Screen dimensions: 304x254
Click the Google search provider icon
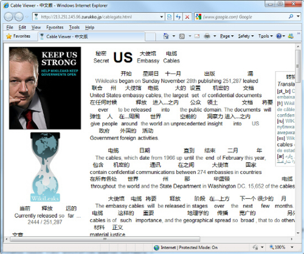(198, 17)
